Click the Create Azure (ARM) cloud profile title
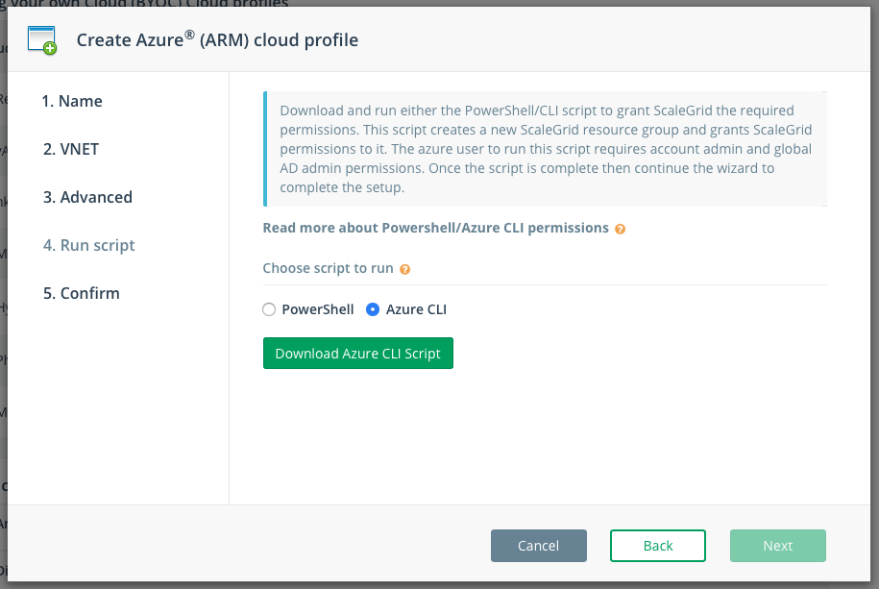The width and height of the screenshot is (879, 589). pos(217,39)
